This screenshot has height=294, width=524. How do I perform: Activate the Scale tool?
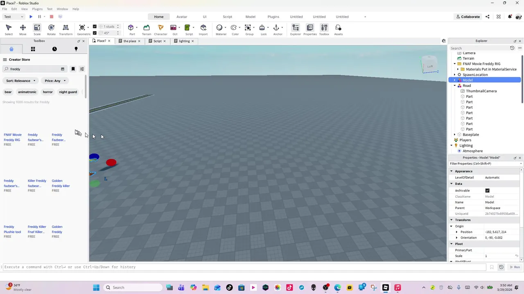pyautogui.click(x=37, y=29)
